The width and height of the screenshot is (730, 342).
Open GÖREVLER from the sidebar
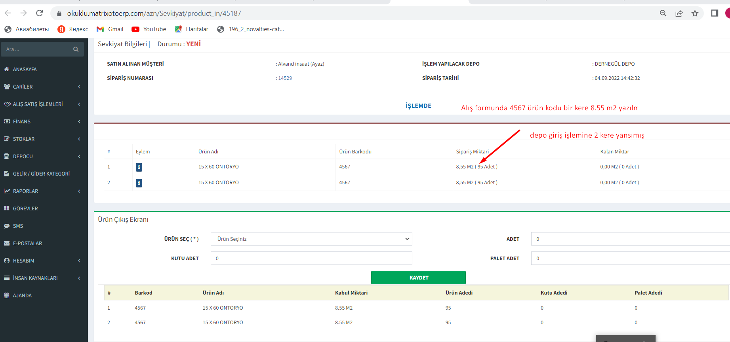[25, 208]
